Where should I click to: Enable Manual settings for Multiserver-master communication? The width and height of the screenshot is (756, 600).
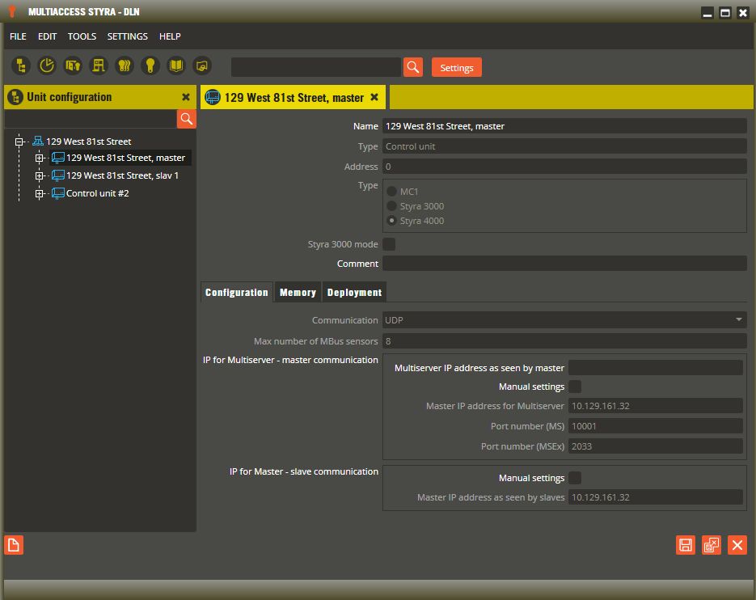point(575,387)
